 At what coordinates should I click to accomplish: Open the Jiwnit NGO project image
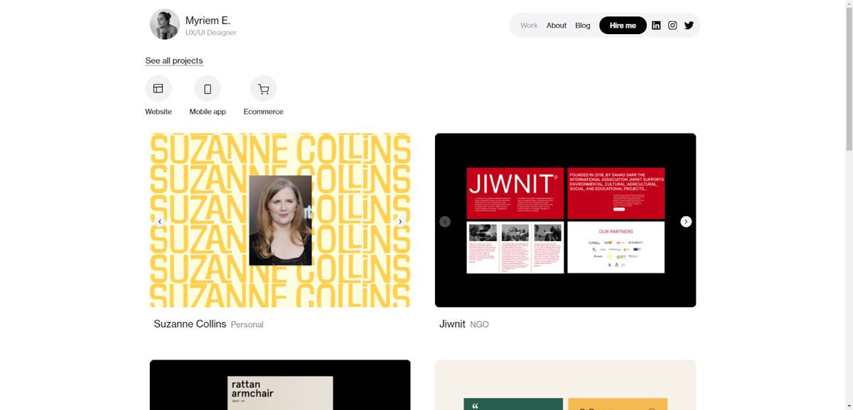(x=565, y=220)
